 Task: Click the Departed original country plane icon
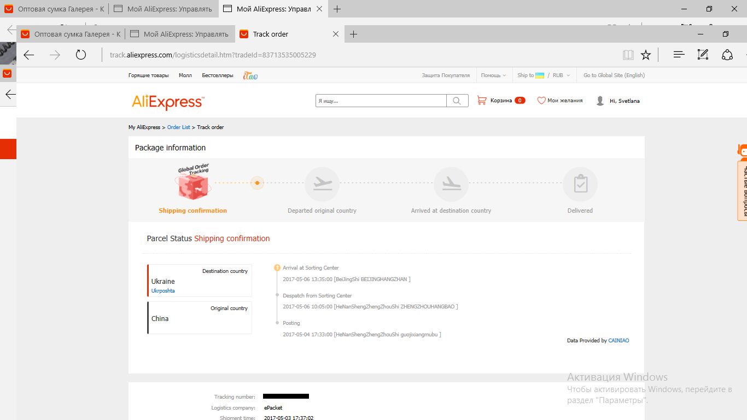tap(322, 184)
